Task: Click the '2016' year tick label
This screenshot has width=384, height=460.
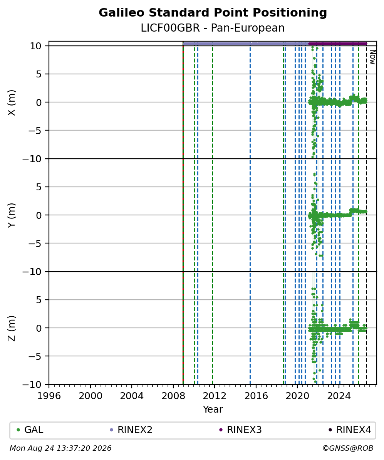Action: coord(256,396)
